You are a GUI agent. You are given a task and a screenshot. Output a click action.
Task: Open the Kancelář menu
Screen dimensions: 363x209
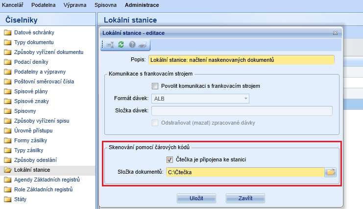(x=13, y=5)
